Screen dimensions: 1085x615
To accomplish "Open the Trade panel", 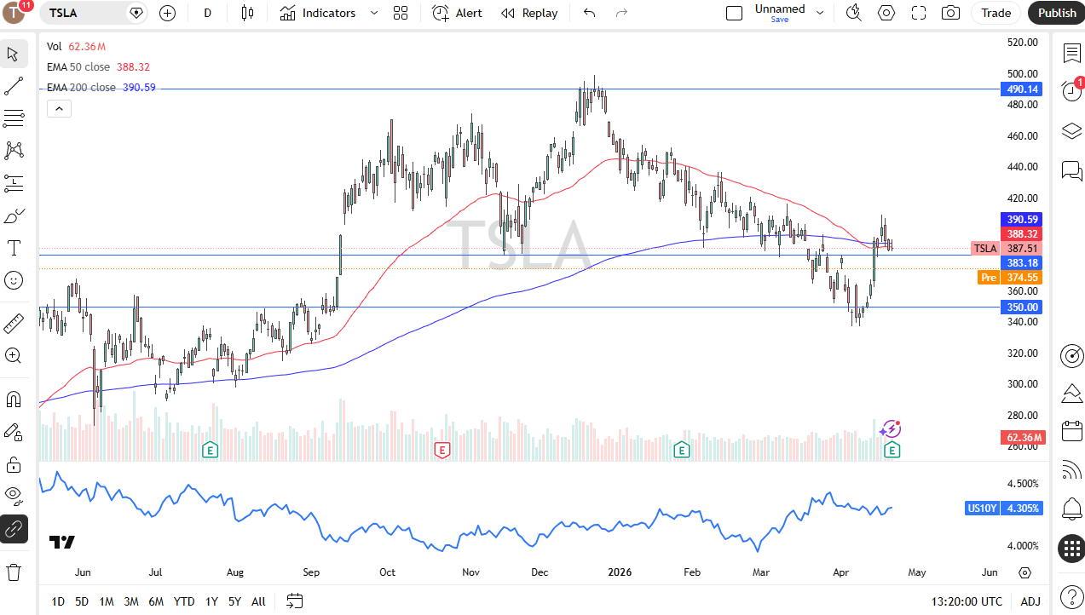I will pos(996,13).
